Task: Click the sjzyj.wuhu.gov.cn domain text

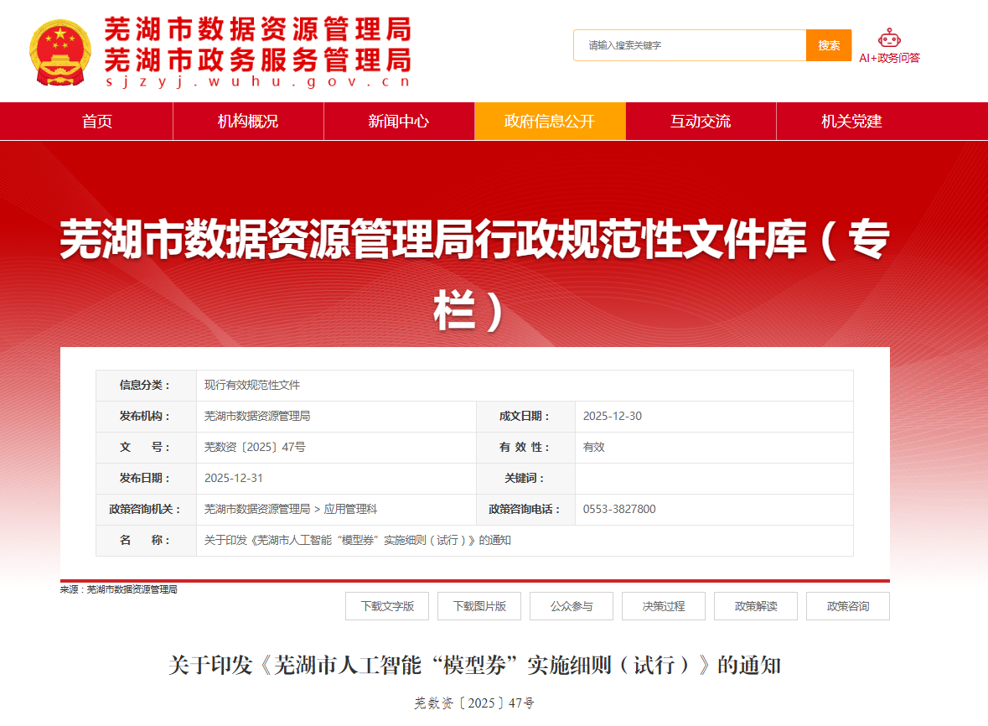Action: pos(258,81)
